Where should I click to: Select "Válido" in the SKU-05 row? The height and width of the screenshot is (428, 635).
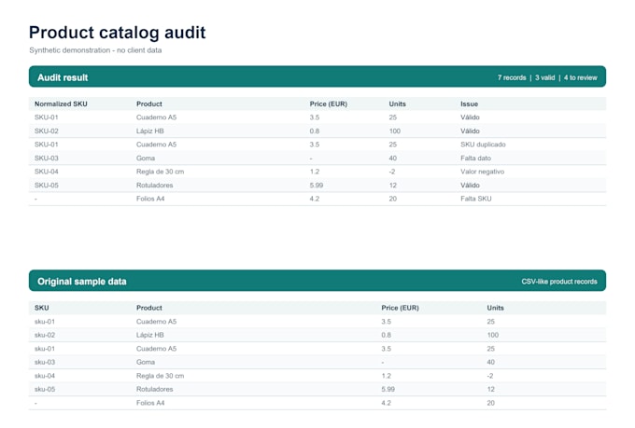[470, 186]
